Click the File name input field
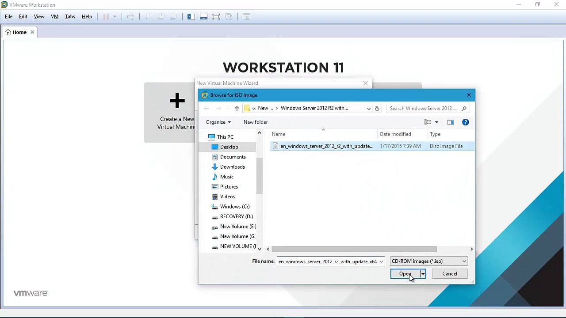 pyautogui.click(x=328, y=261)
